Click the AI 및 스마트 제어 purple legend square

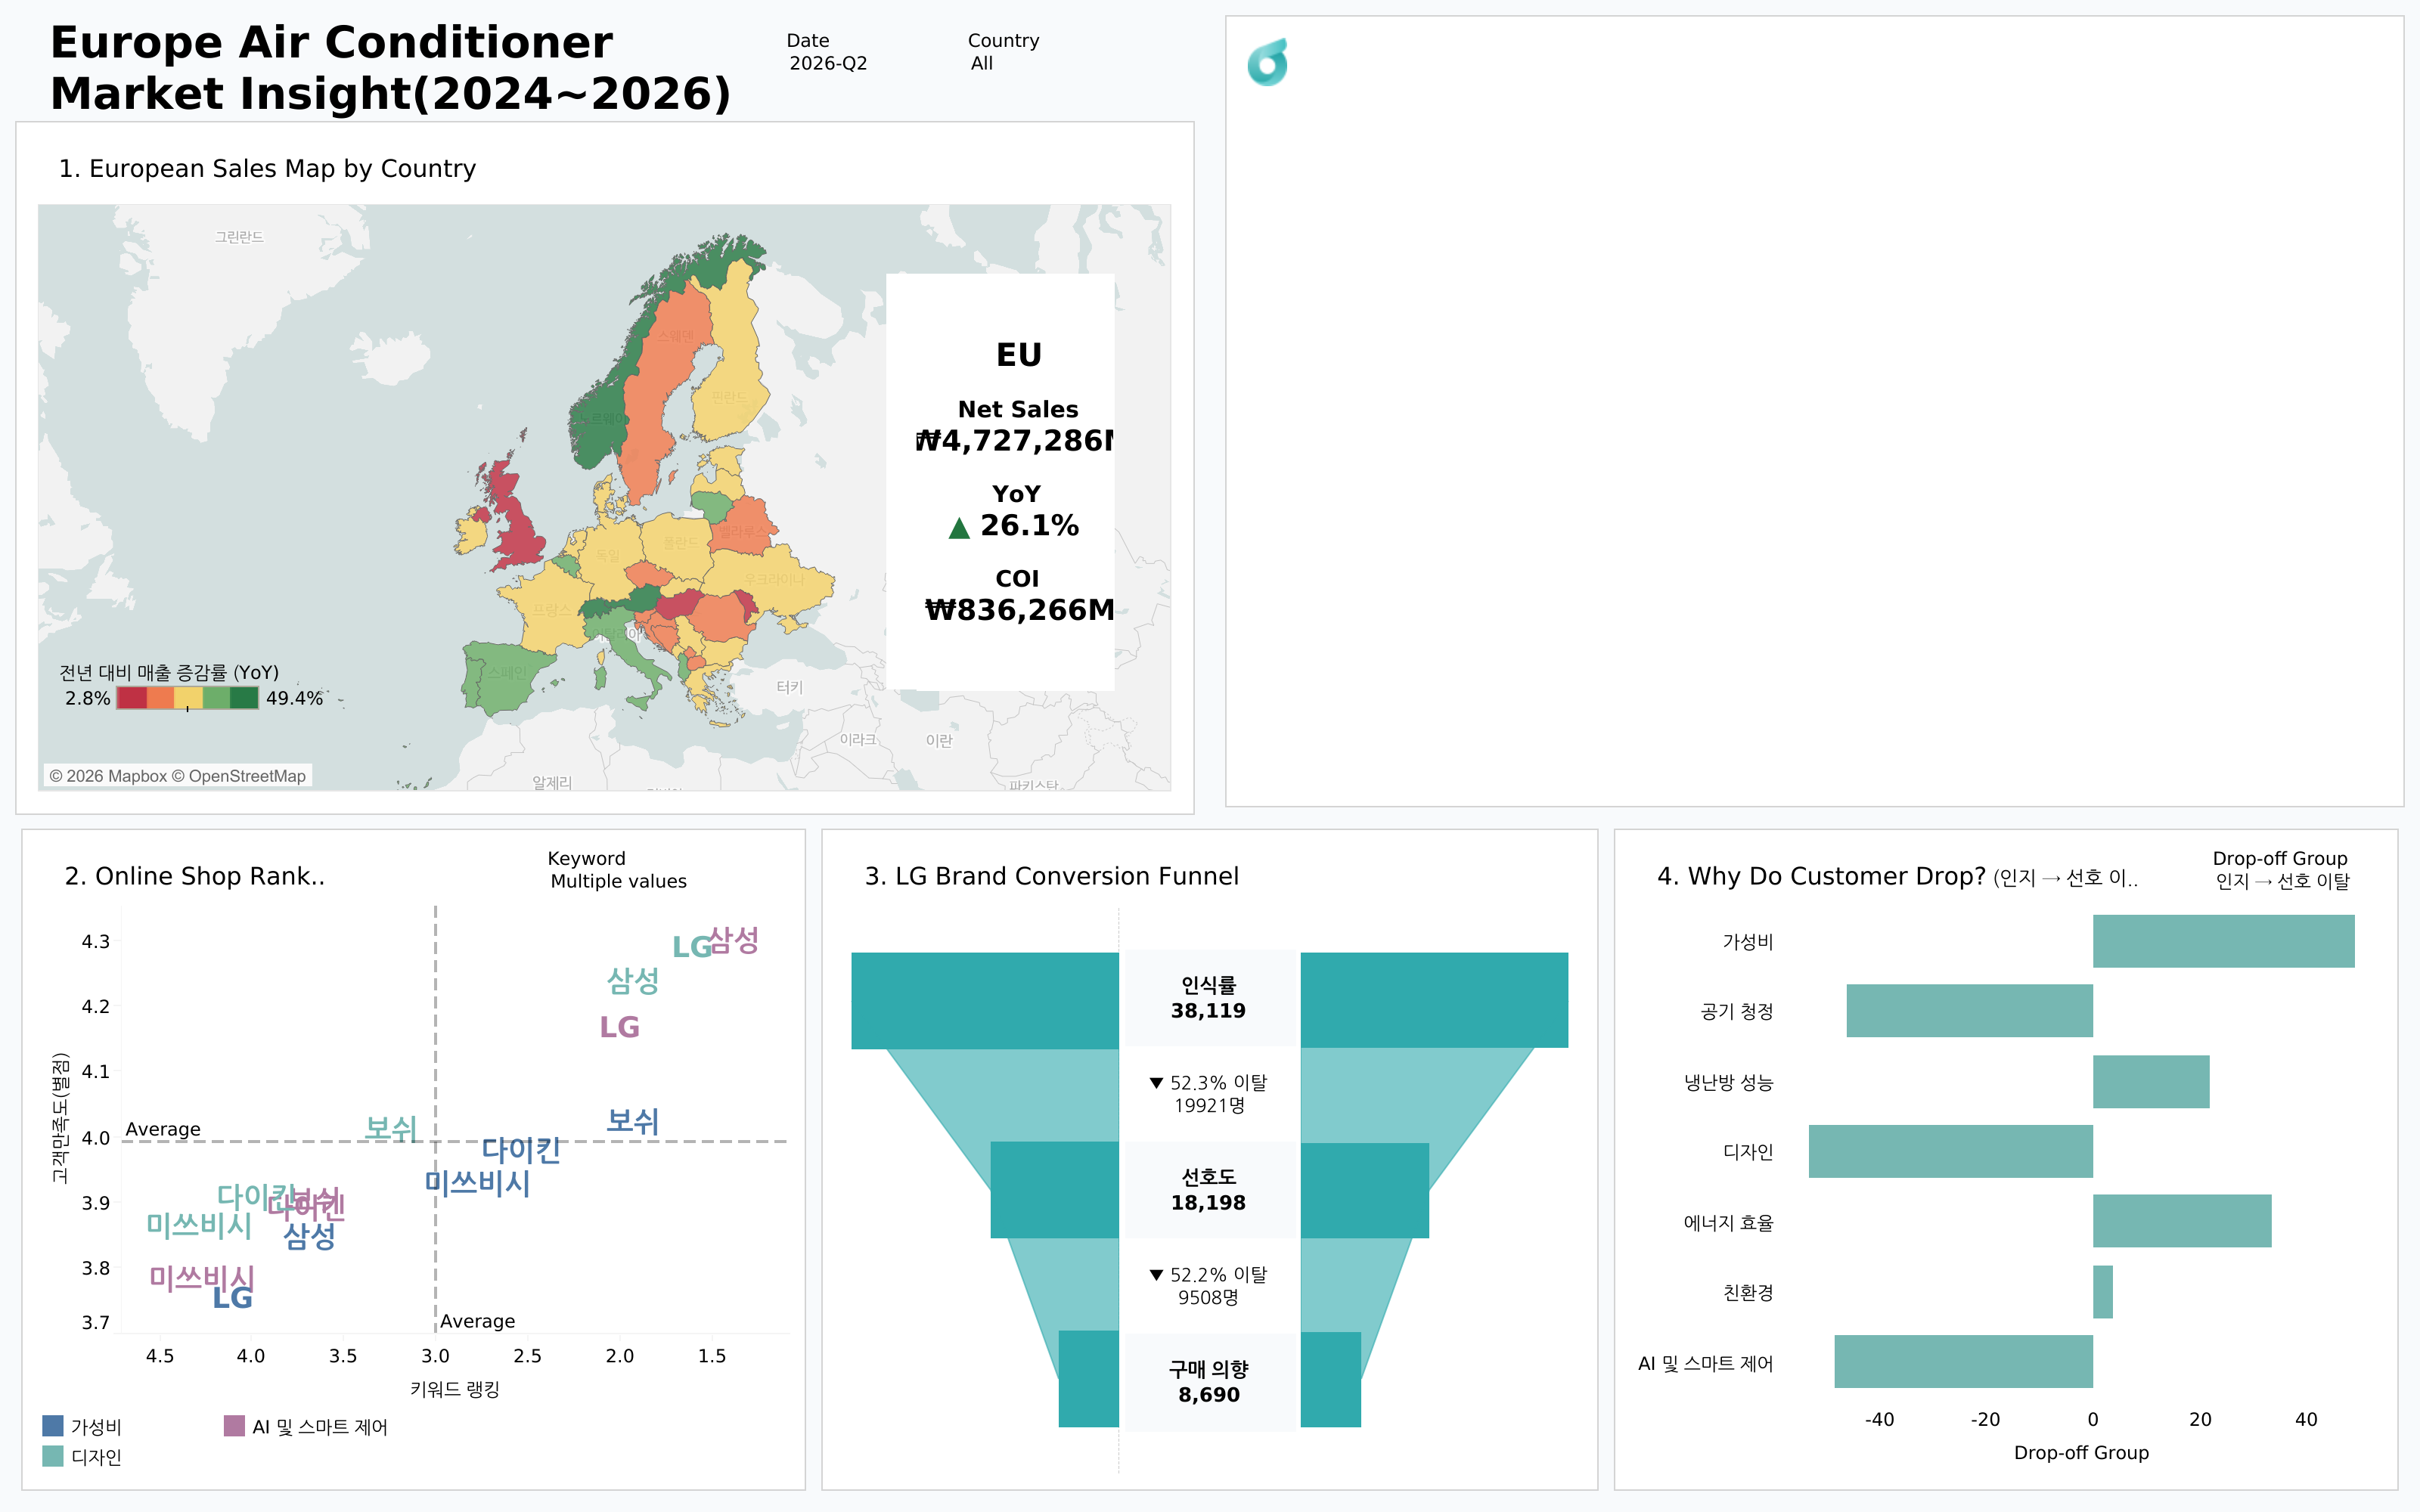click(234, 1425)
